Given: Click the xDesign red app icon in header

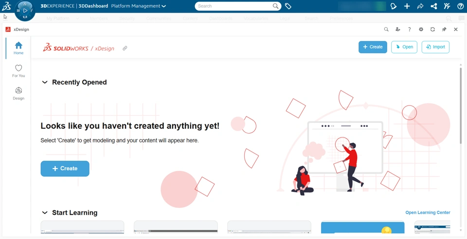Looking at the screenshot, I should 8,30.
